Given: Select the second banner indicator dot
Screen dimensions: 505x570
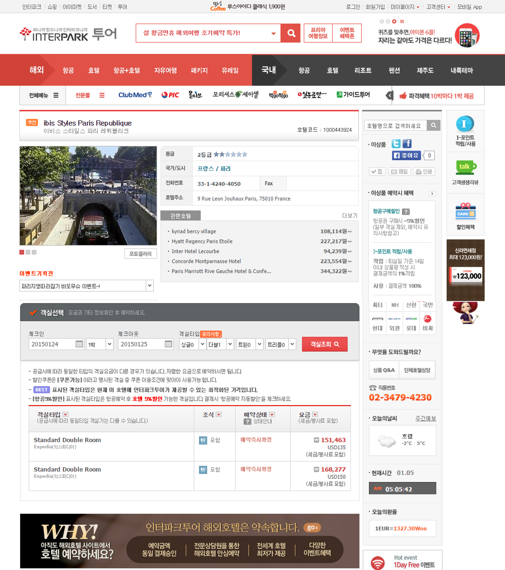Looking at the screenshot, I should pyautogui.click(x=388, y=21).
